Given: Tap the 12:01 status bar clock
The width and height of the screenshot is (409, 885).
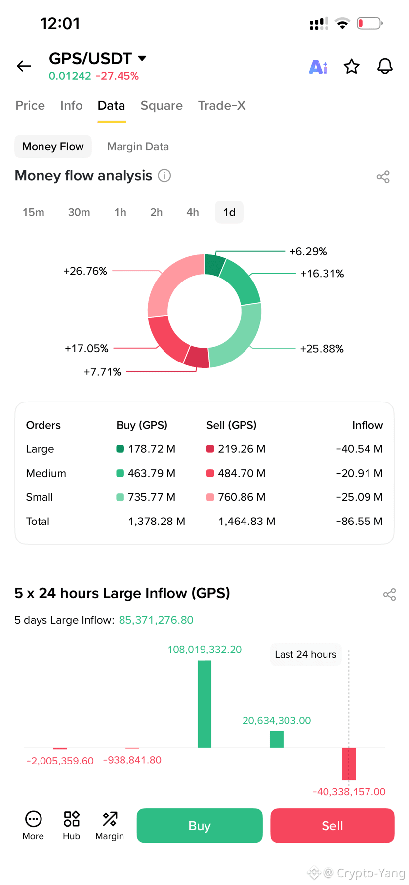Looking at the screenshot, I should coord(60,23).
